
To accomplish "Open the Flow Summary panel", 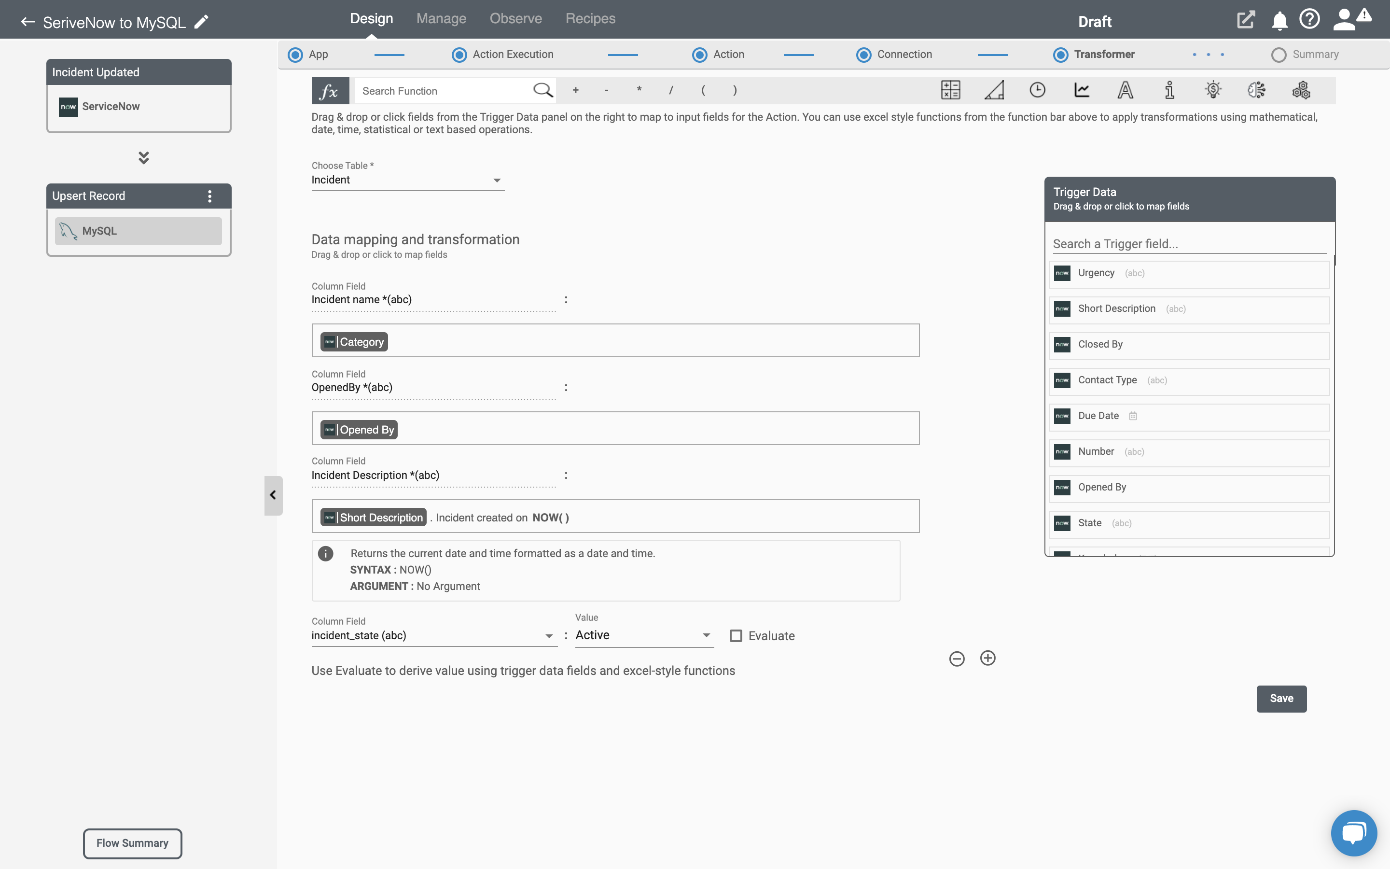I will [x=132, y=843].
